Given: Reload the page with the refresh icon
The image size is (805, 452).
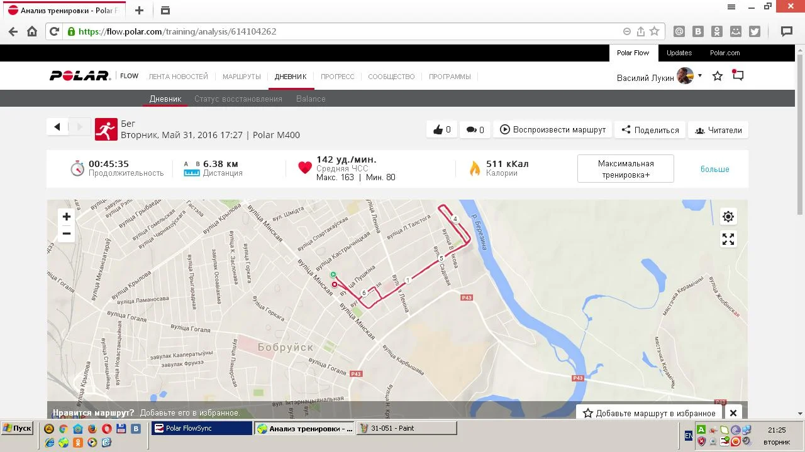Looking at the screenshot, I should [x=54, y=31].
